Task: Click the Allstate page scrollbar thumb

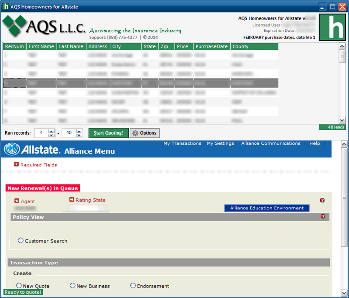Action: [x=344, y=197]
